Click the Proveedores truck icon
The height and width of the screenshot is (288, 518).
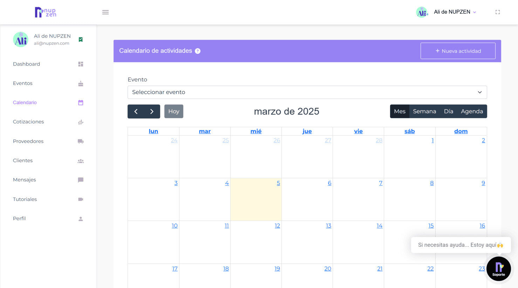point(81,142)
